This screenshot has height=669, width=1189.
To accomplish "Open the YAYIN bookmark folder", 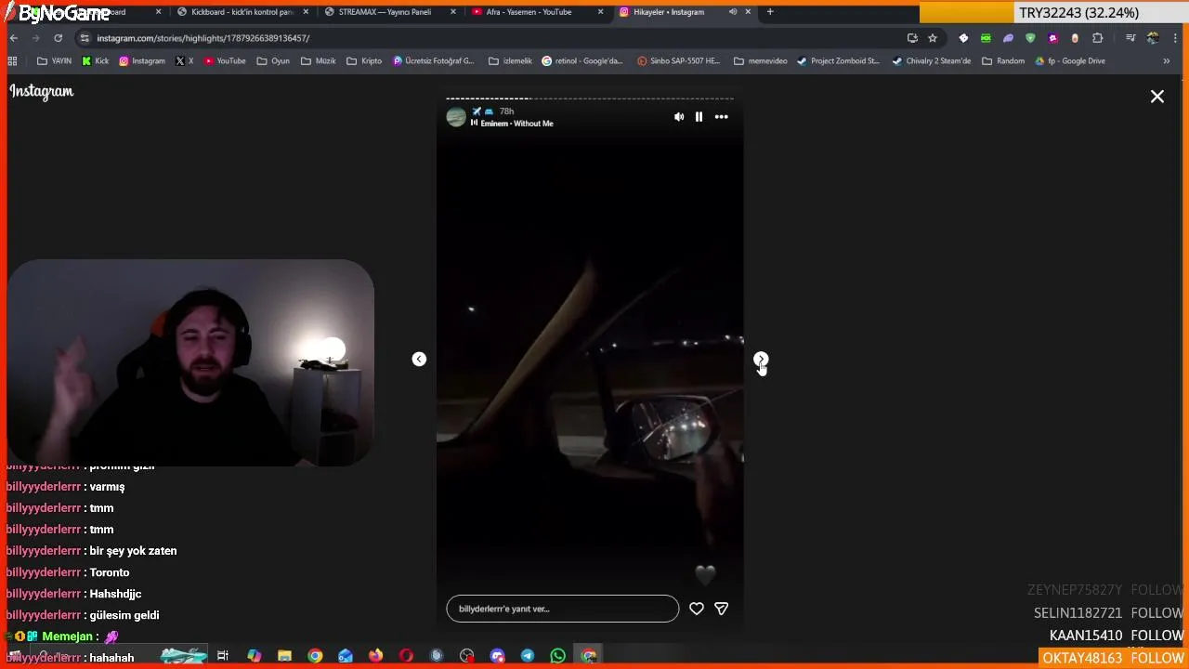I will pyautogui.click(x=54, y=61).
